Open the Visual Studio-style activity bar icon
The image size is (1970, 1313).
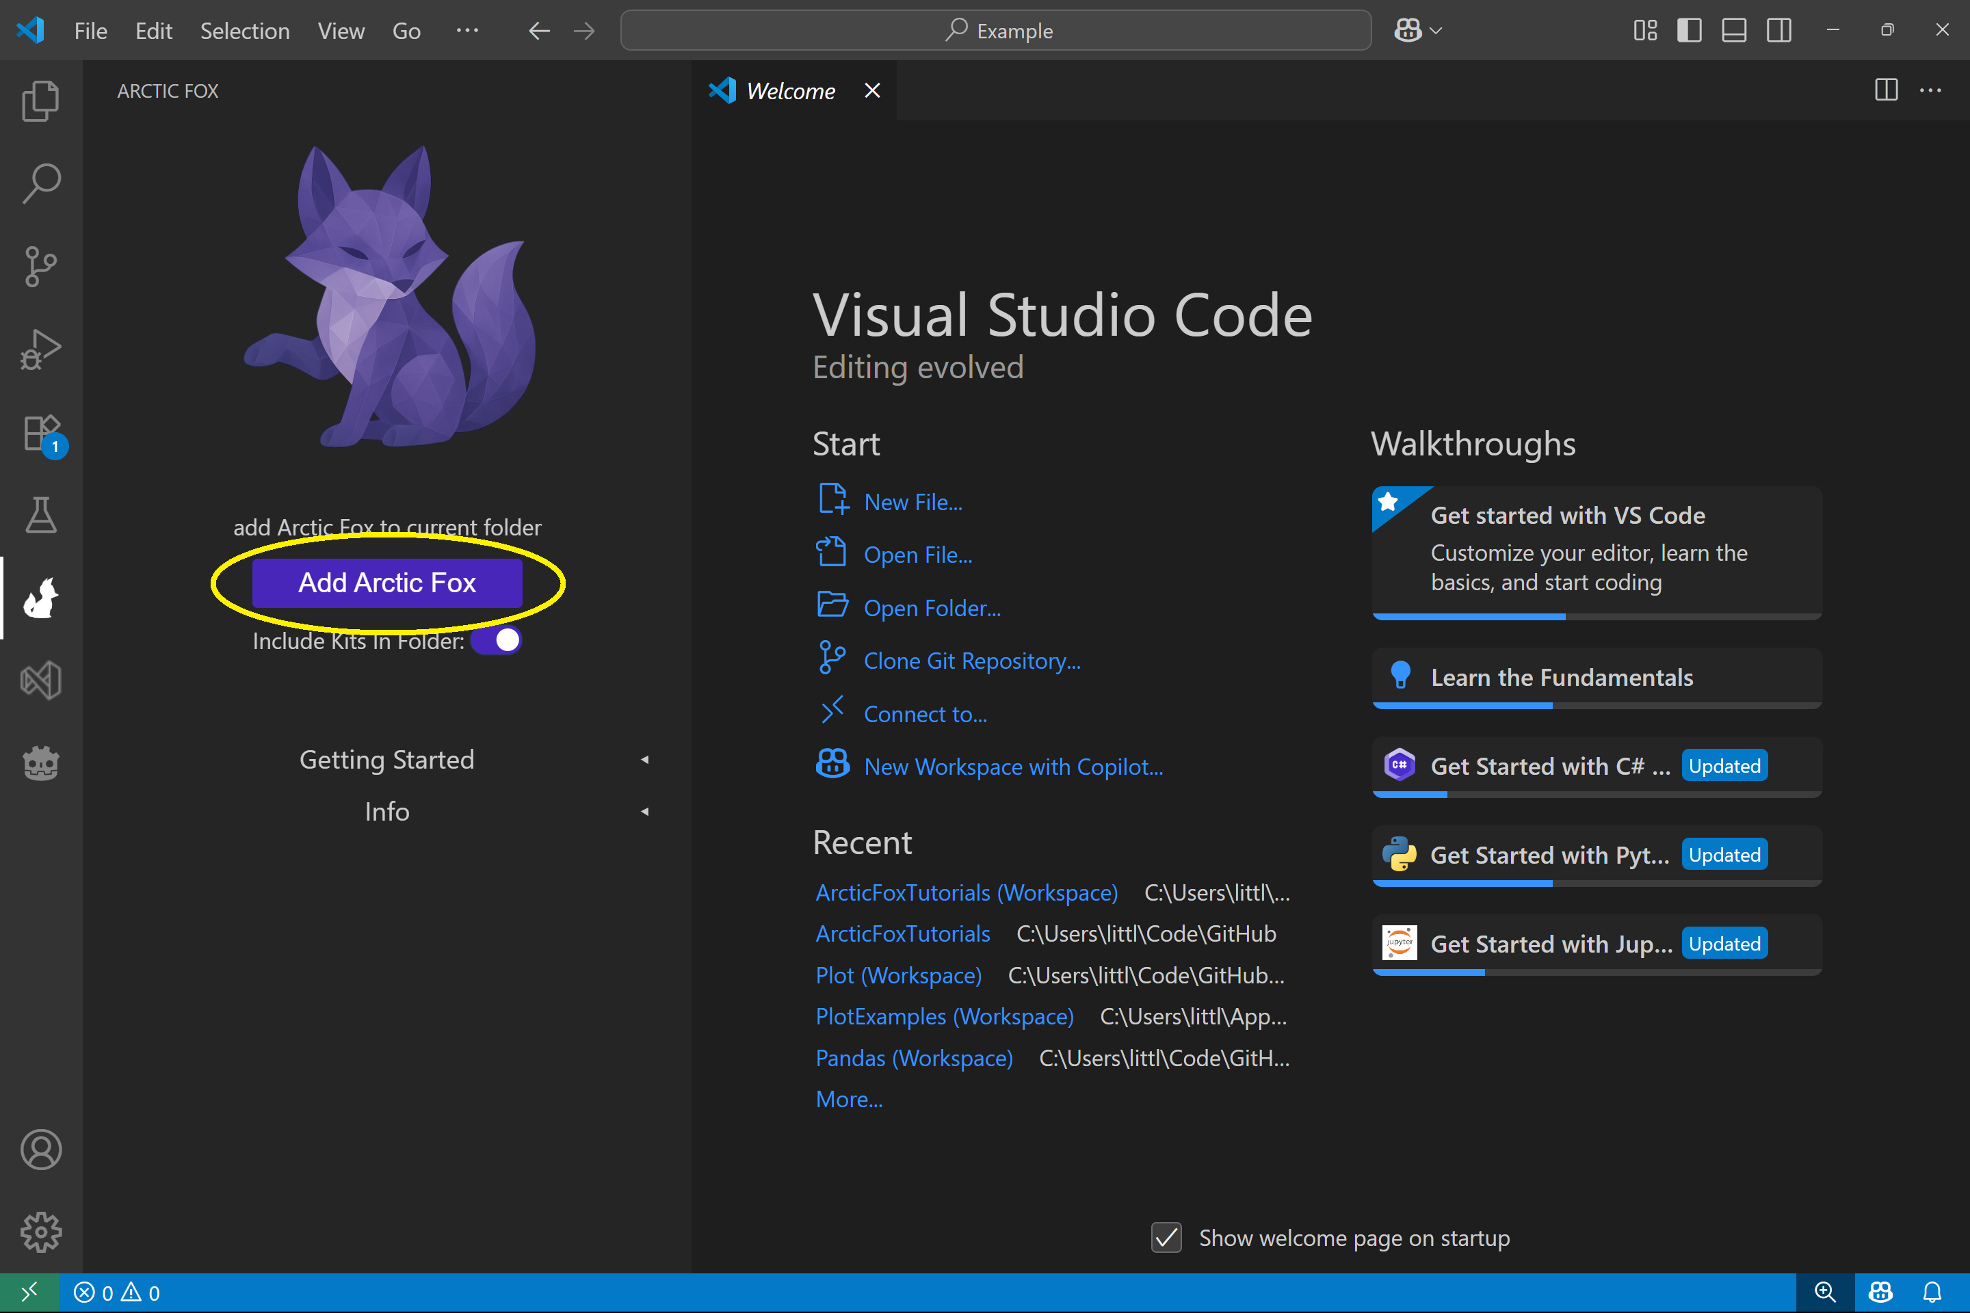40,681
